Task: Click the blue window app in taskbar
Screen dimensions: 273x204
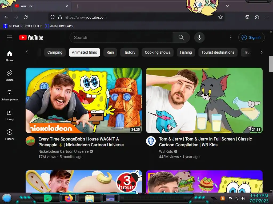Action: pyautogui.click(x=110, y=198)
